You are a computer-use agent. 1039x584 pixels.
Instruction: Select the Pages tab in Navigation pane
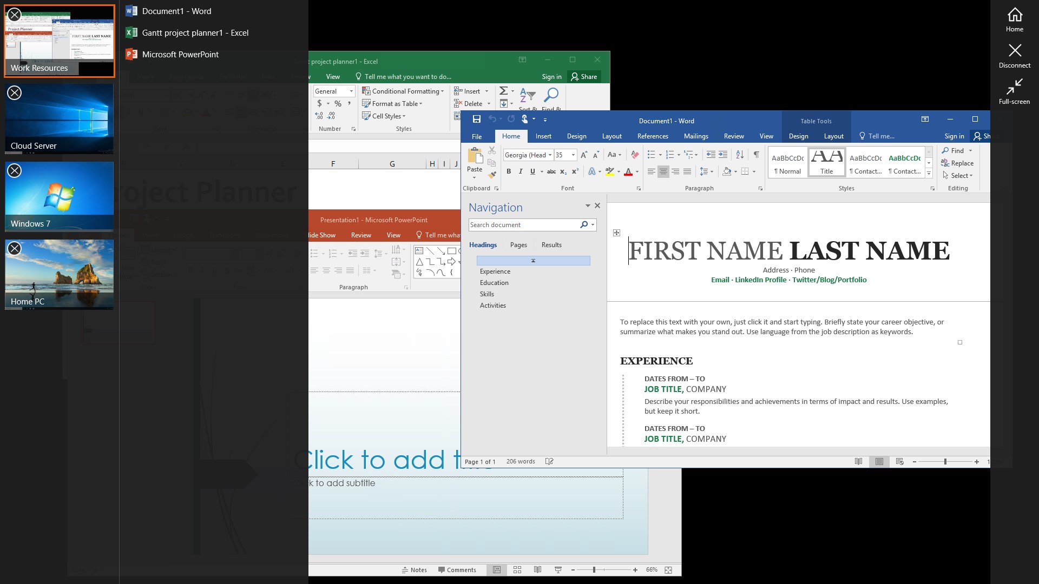pos(518,245)
